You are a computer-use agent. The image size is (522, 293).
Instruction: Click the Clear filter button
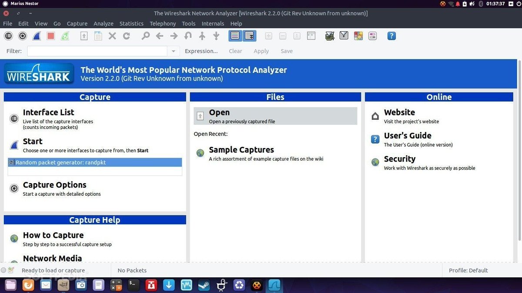(x=235, y=51)
